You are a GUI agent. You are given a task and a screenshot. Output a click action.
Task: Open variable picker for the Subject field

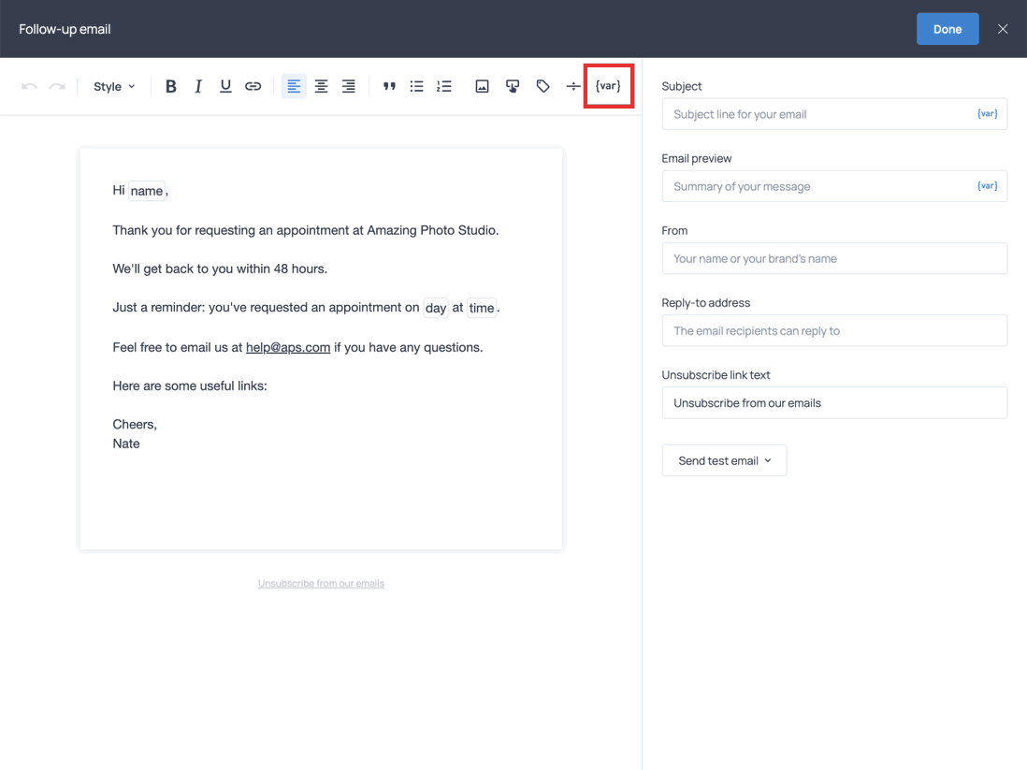click(987, 113)
